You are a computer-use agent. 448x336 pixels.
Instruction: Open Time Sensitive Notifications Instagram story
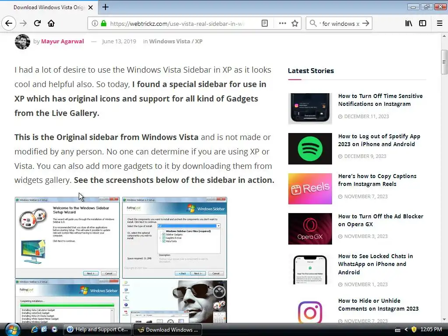coord(380,100)
